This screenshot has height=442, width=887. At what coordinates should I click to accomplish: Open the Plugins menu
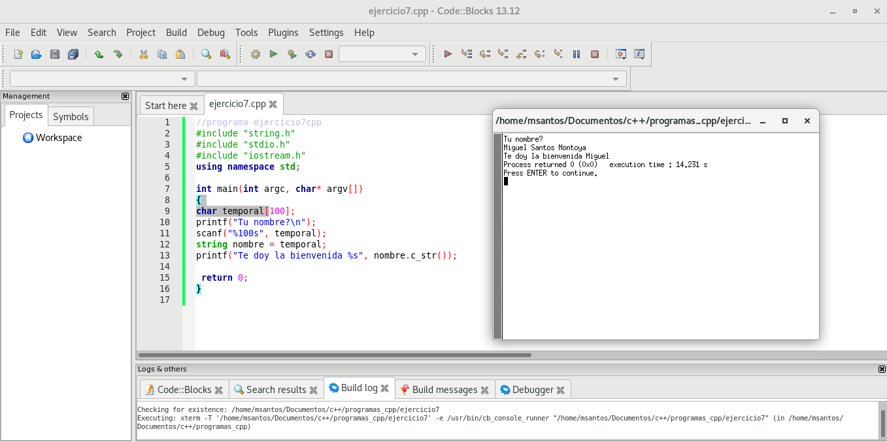pos(283,33)
